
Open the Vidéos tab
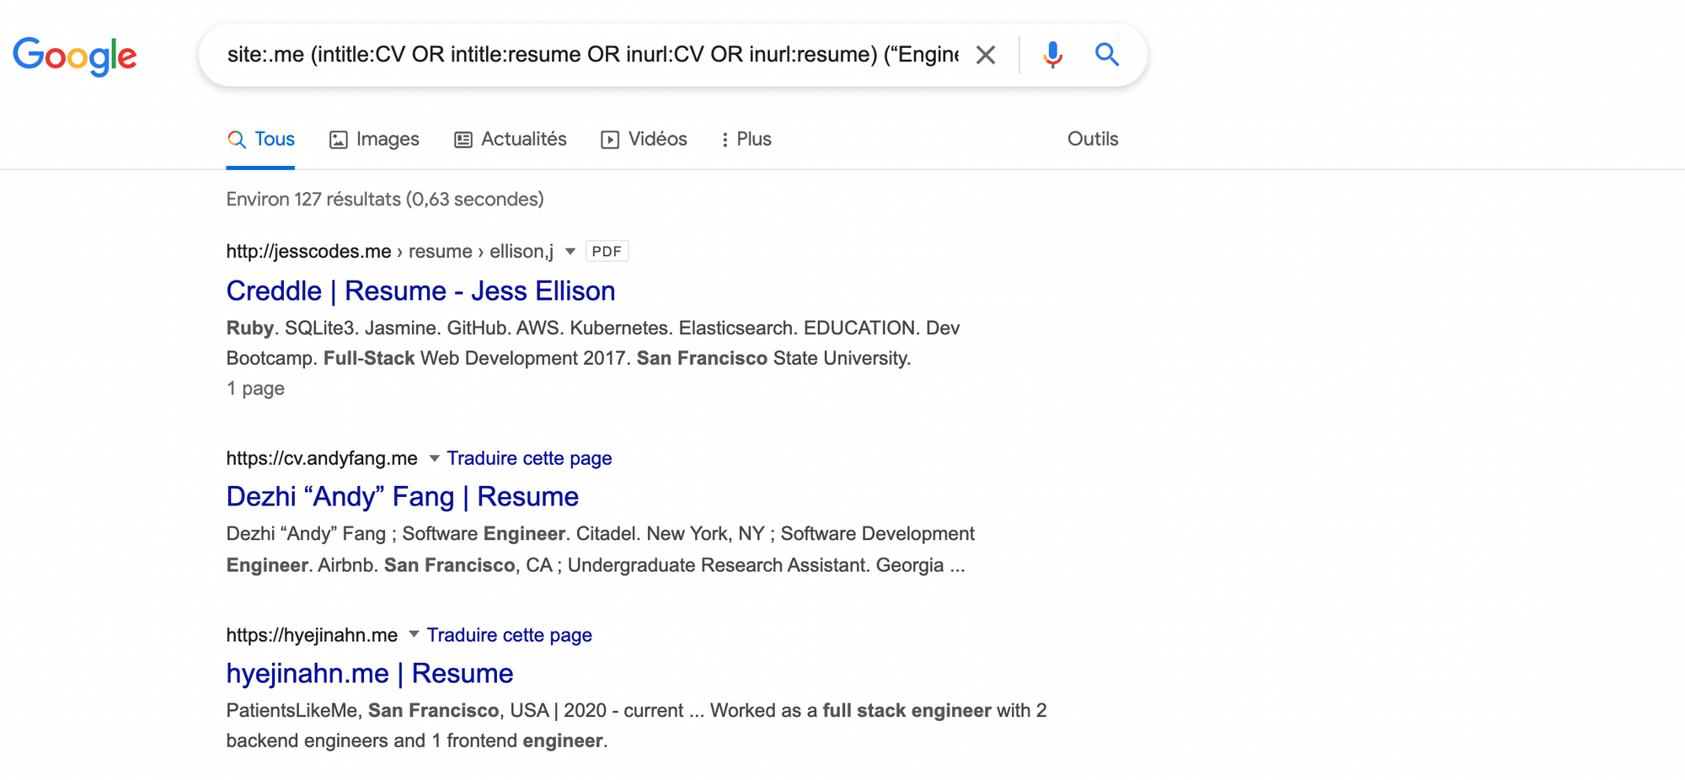644,140
